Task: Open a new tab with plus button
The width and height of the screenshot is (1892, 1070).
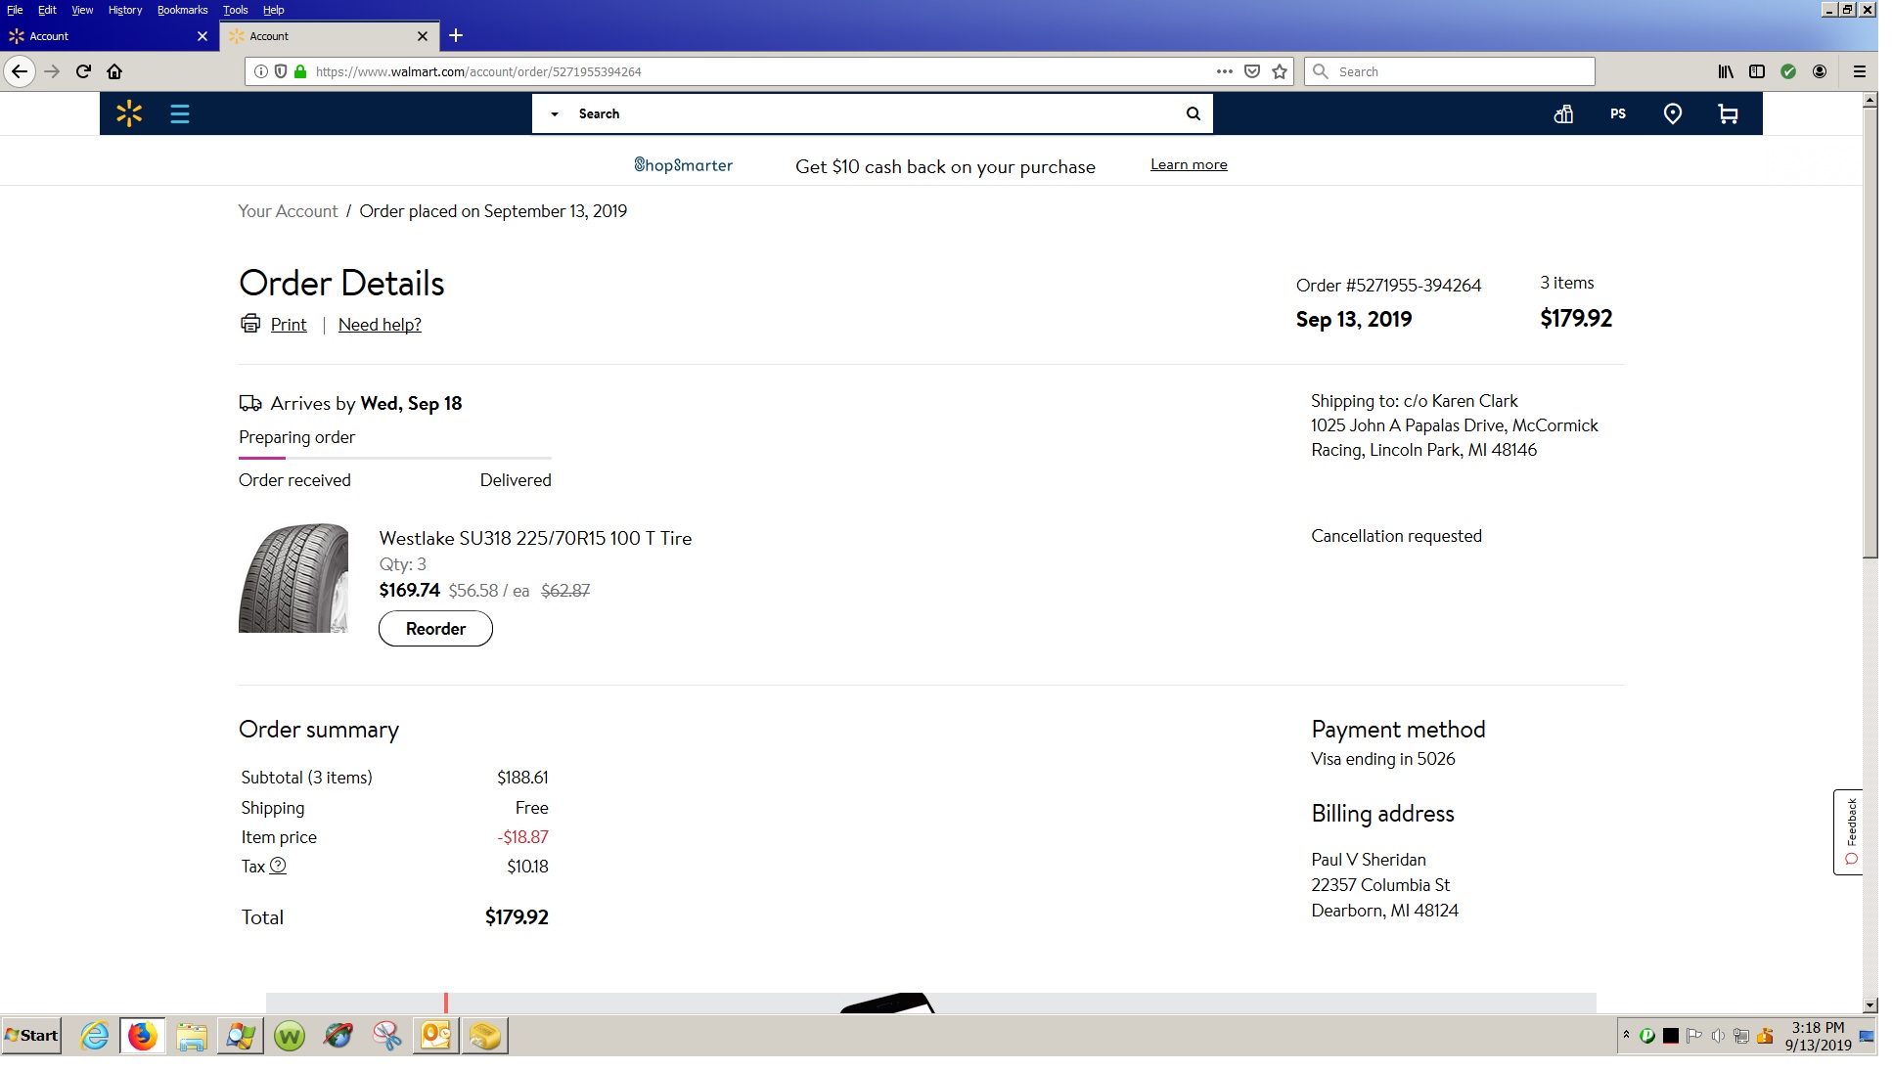Action: (456, 36)
